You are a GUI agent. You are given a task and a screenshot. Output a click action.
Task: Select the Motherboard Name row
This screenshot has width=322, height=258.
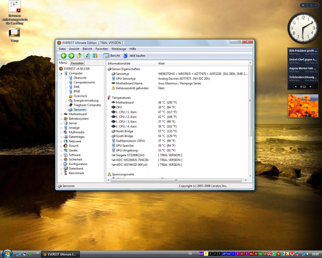177,83
